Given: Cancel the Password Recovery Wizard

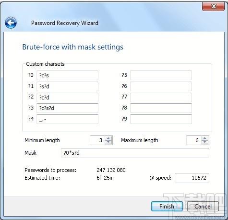Looking at the screenshot, I should click(x=203, y=206).
